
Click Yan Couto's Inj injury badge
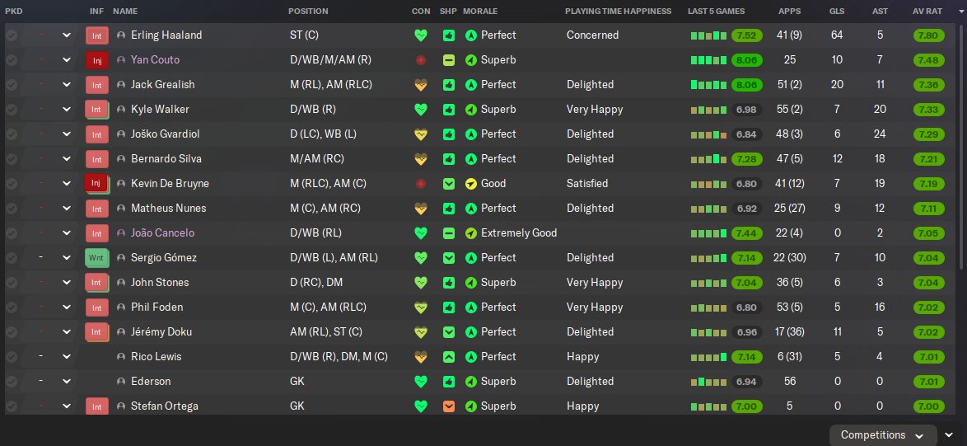96,60
